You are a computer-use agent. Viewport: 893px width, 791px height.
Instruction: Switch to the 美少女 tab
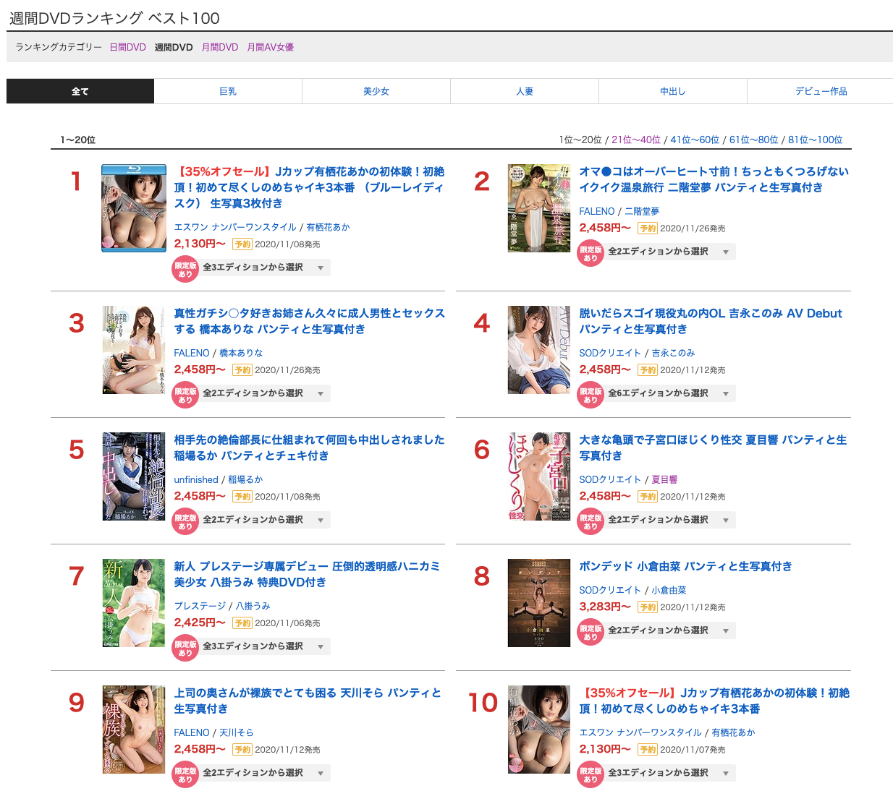coord(376,91)
